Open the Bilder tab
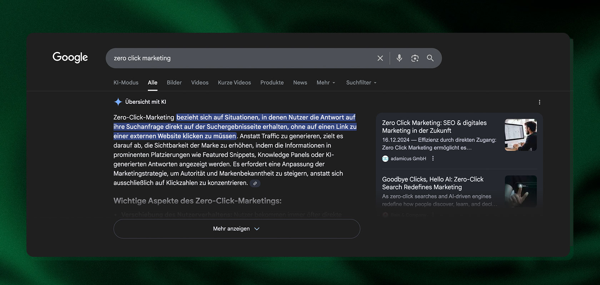 pos(174,83)
